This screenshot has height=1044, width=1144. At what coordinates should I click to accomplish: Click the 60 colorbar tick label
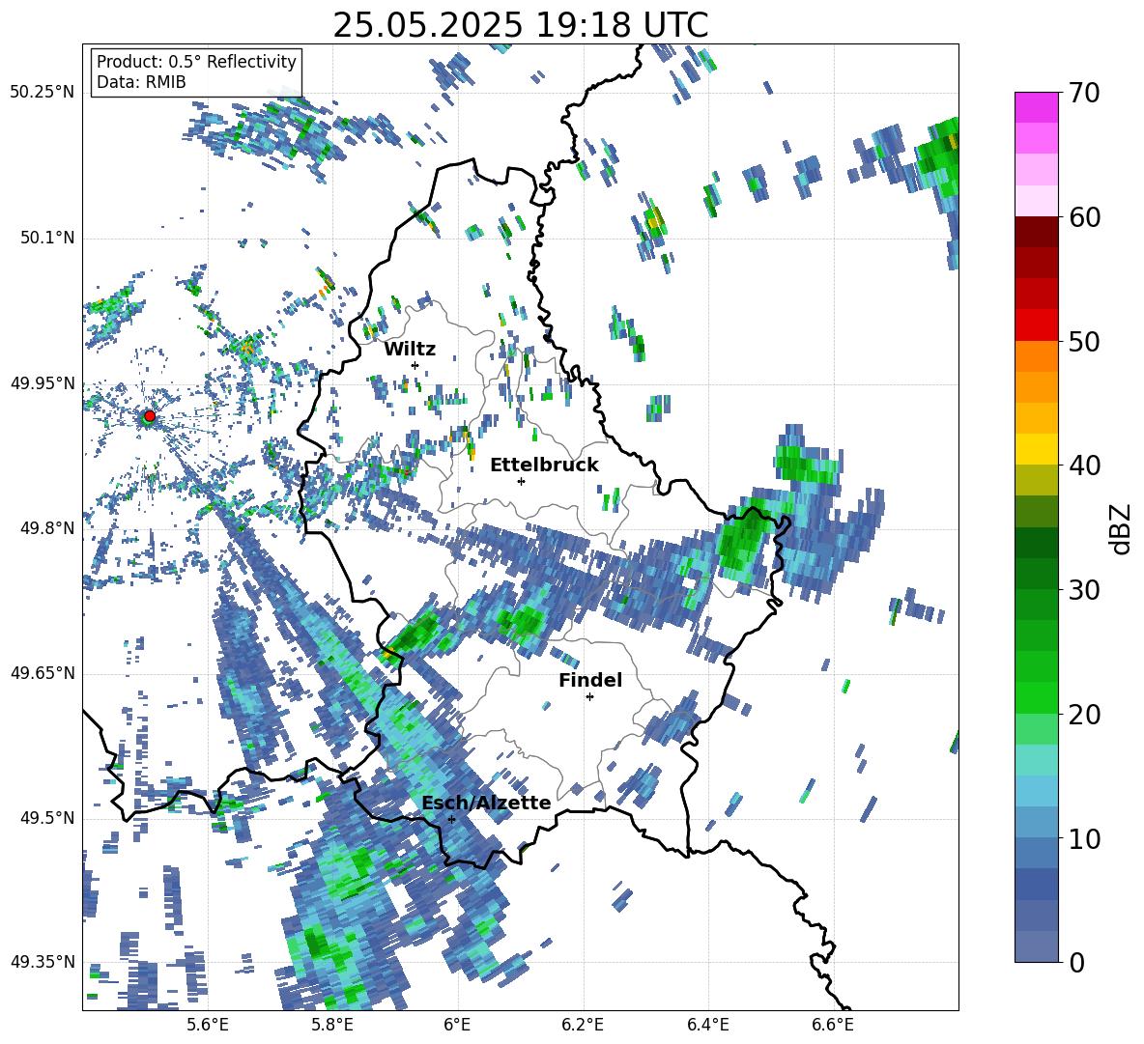1083,217
